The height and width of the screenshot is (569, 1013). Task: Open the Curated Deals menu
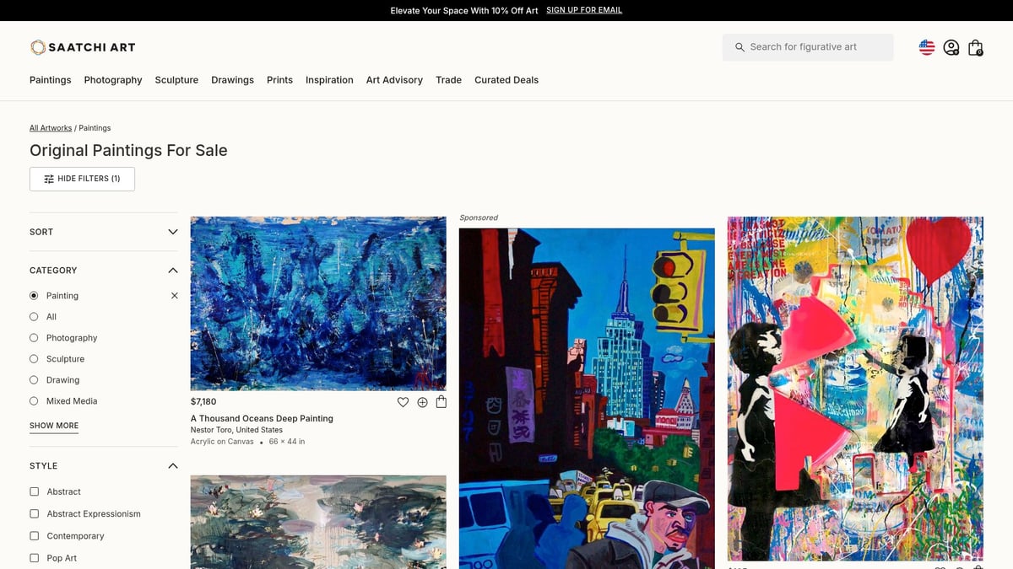pos(506,80)
